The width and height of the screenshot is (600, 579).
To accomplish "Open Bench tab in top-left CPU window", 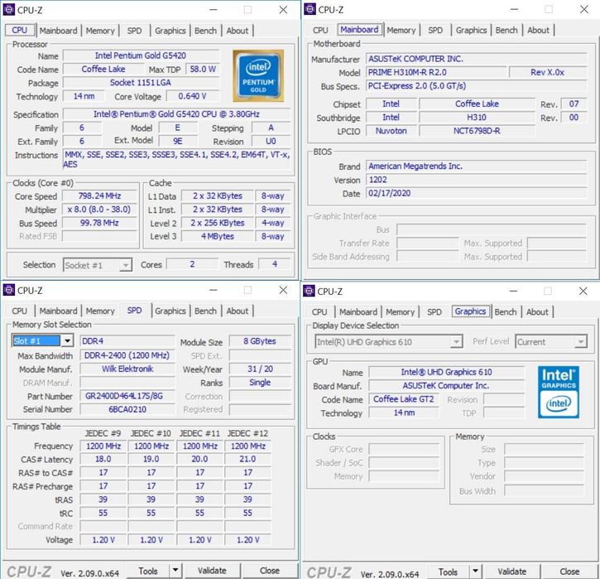I will [x=205, y=31].
